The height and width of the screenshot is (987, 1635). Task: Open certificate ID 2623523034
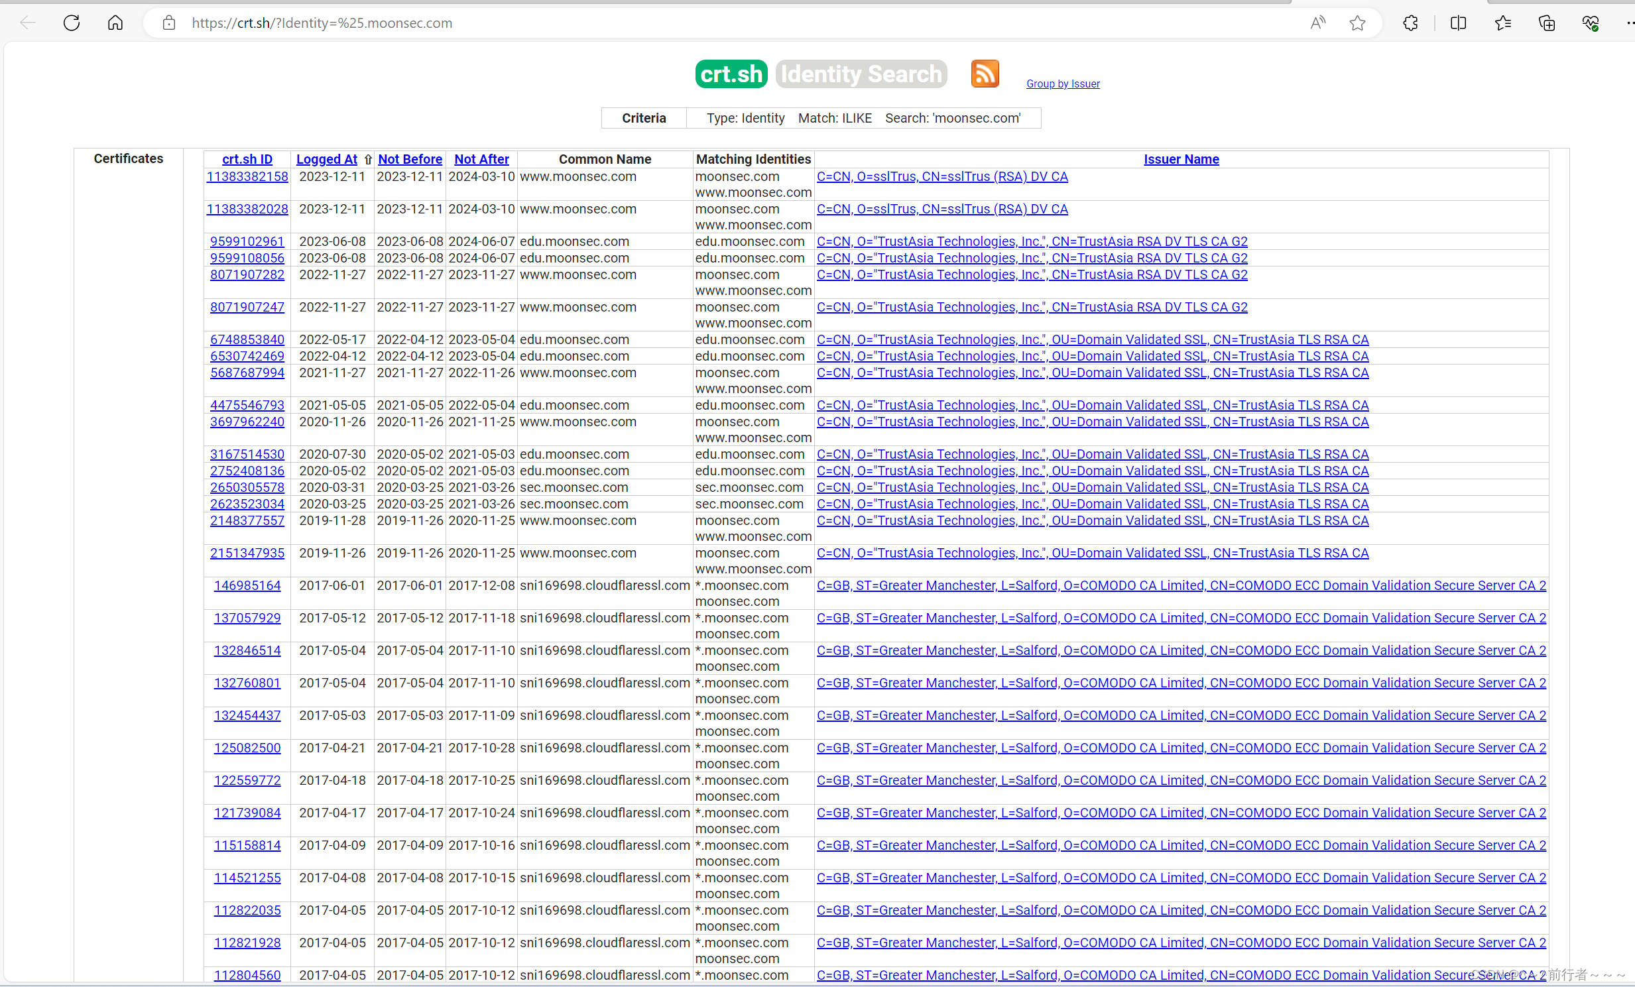(247, 504)
